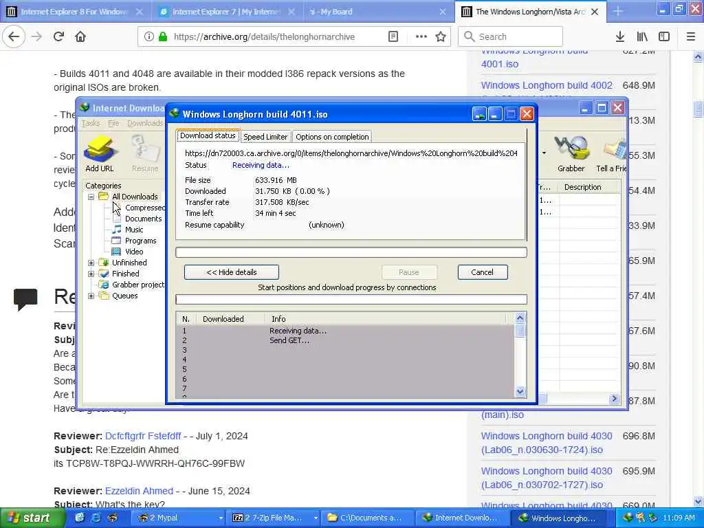Open the Downloads menu in IDM

coord(145,123)
